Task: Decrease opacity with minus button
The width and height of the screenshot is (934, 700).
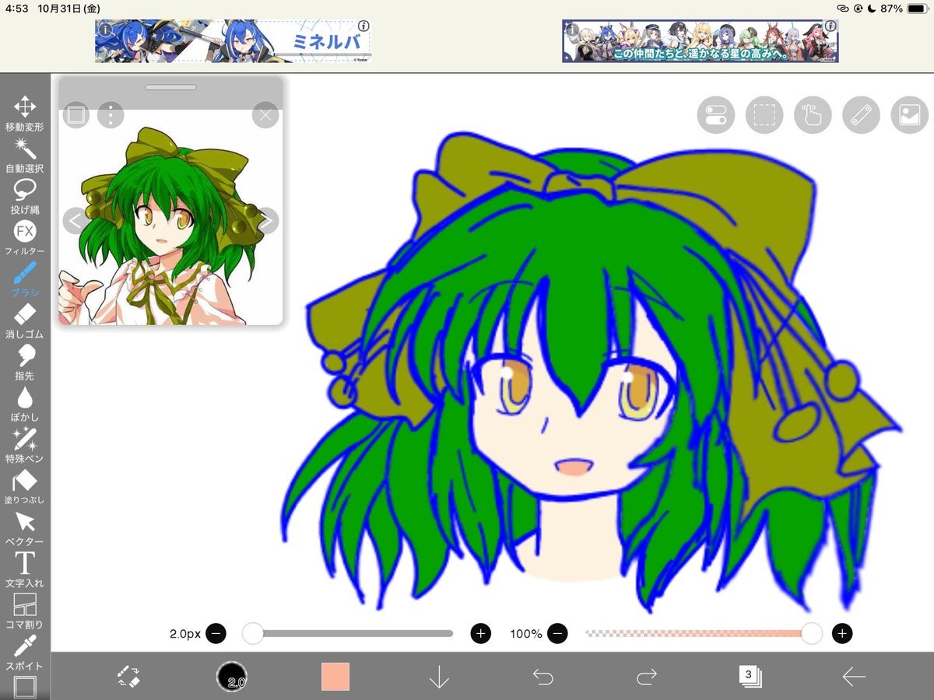Action: coord(557,634)
